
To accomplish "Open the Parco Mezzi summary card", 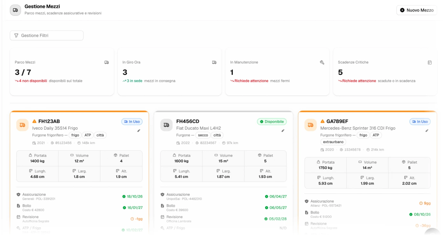I will (x=62, y=72).
